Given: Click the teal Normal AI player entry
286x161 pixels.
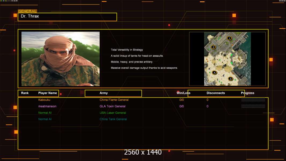Looking at the screenshot, I should tap(45, 119).
